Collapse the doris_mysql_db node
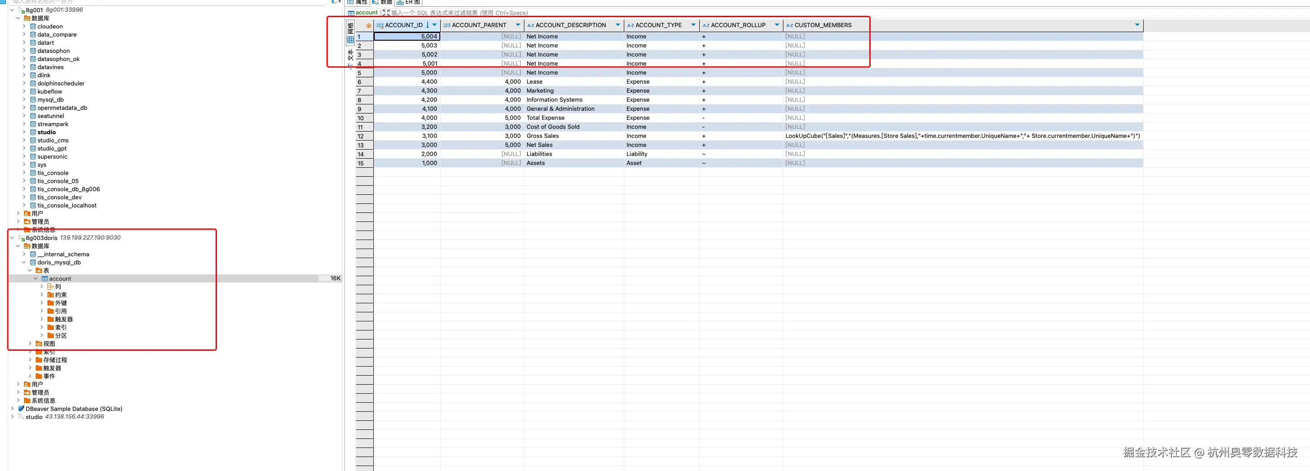 pos(24,263)
